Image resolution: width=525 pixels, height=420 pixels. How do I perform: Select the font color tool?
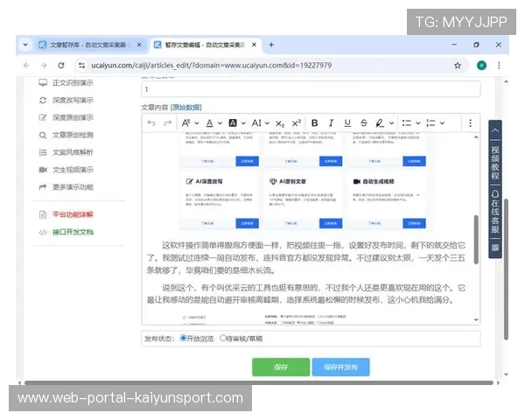point(210,123)
